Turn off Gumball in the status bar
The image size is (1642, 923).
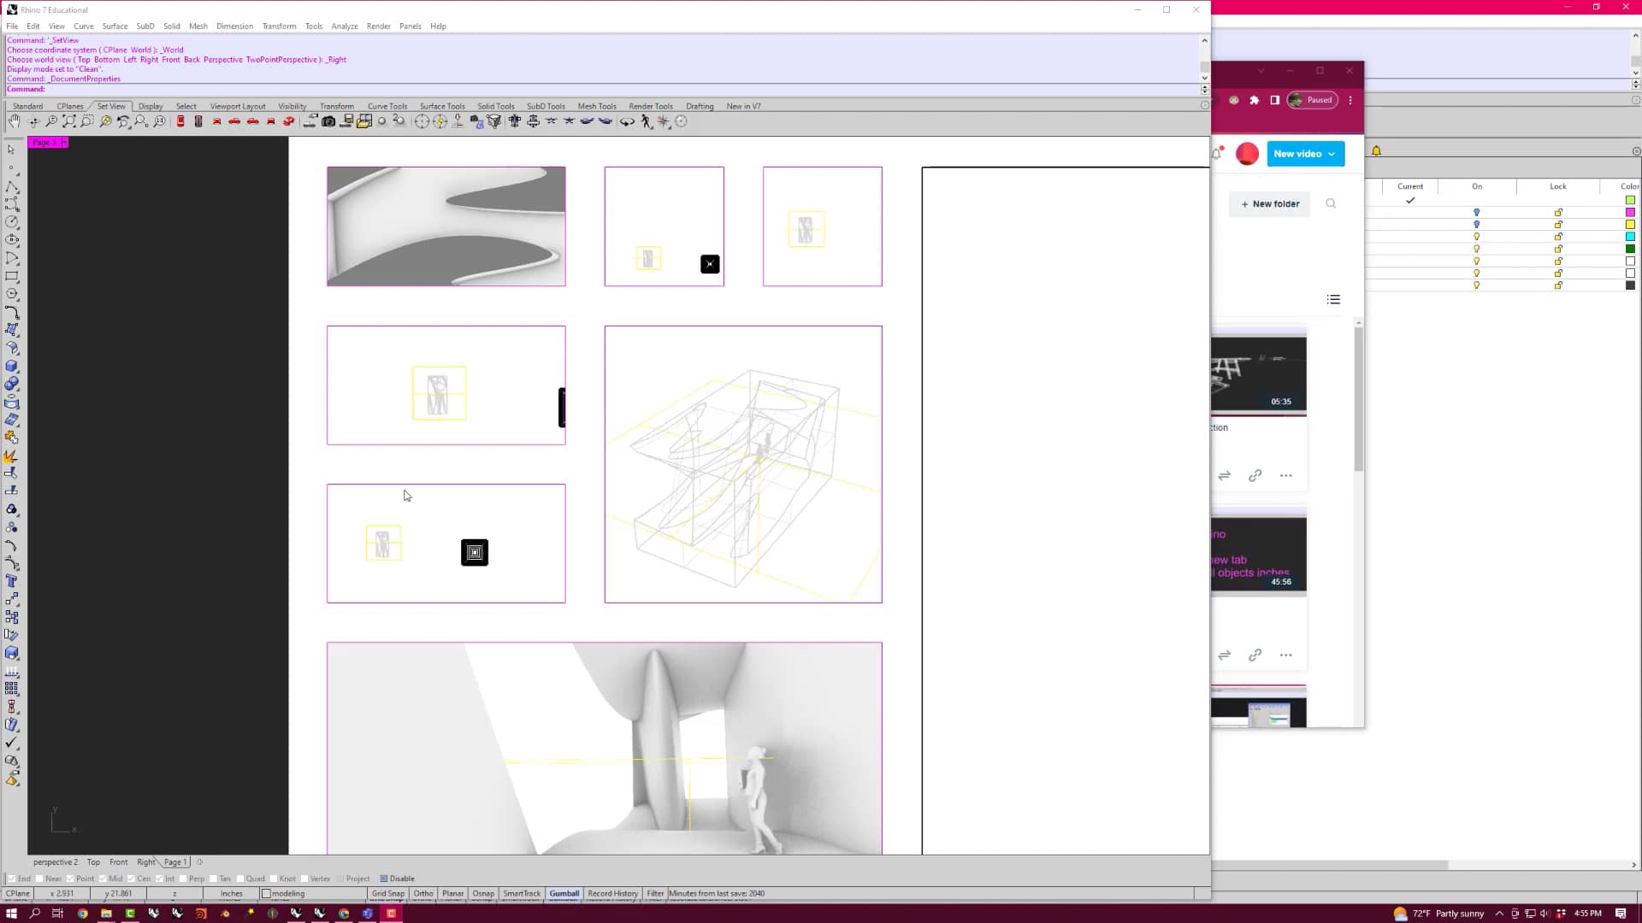(x=564, y=893)
